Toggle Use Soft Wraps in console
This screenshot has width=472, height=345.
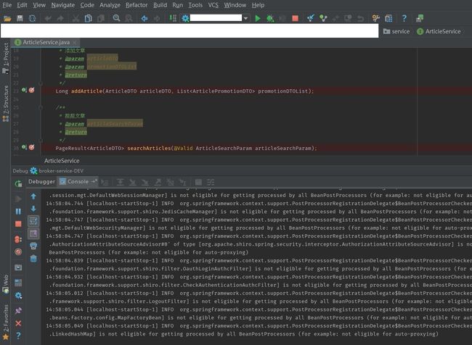tap(33, 221)
